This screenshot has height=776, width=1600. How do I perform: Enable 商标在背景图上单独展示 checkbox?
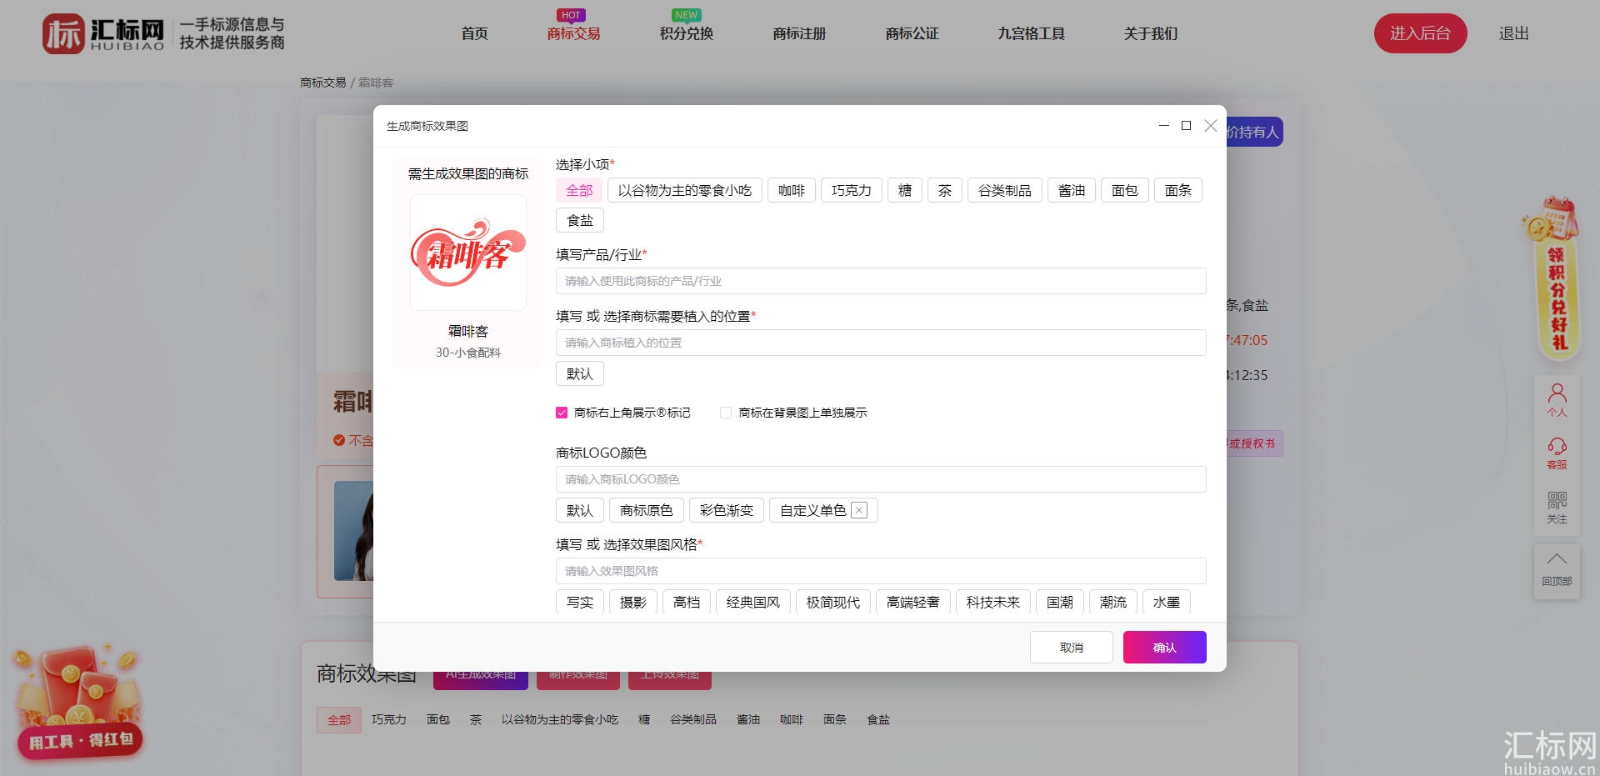[x=726, y=413]
